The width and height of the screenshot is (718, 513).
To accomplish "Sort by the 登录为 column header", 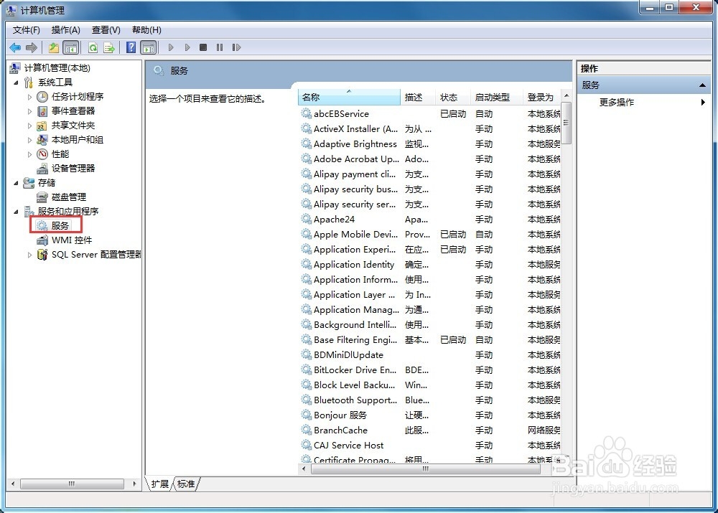I will tap(542, 97).
